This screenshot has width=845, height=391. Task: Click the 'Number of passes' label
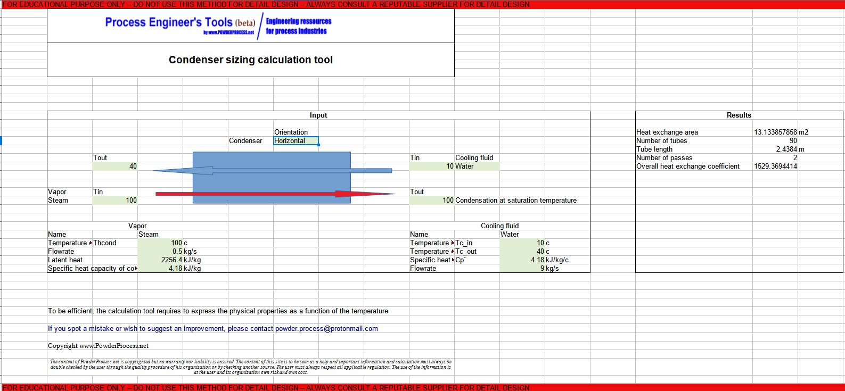coord(664,158)
